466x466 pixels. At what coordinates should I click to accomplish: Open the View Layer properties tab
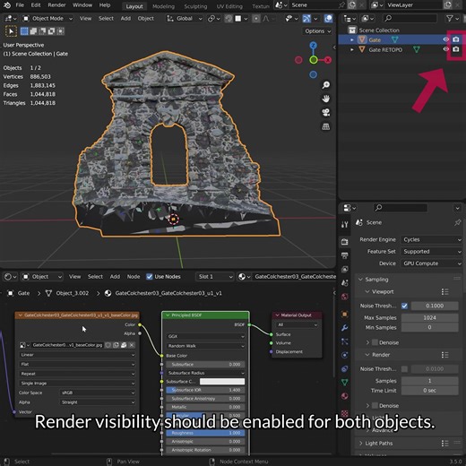coord(344,269)
